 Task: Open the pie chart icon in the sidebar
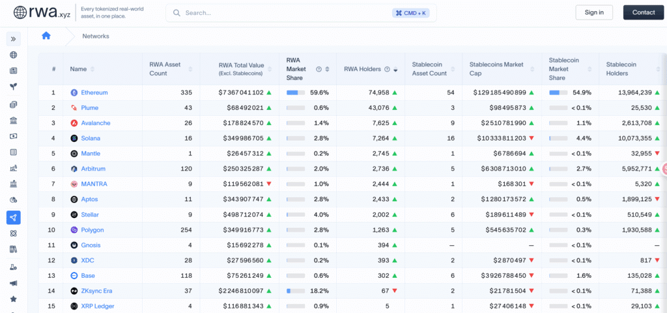tap(13, 200)
